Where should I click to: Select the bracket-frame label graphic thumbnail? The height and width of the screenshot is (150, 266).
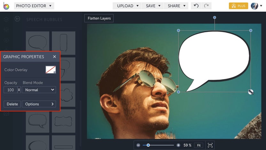click(63, 121)
